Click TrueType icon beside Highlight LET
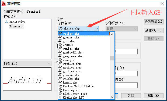 (x=60, y=98)
